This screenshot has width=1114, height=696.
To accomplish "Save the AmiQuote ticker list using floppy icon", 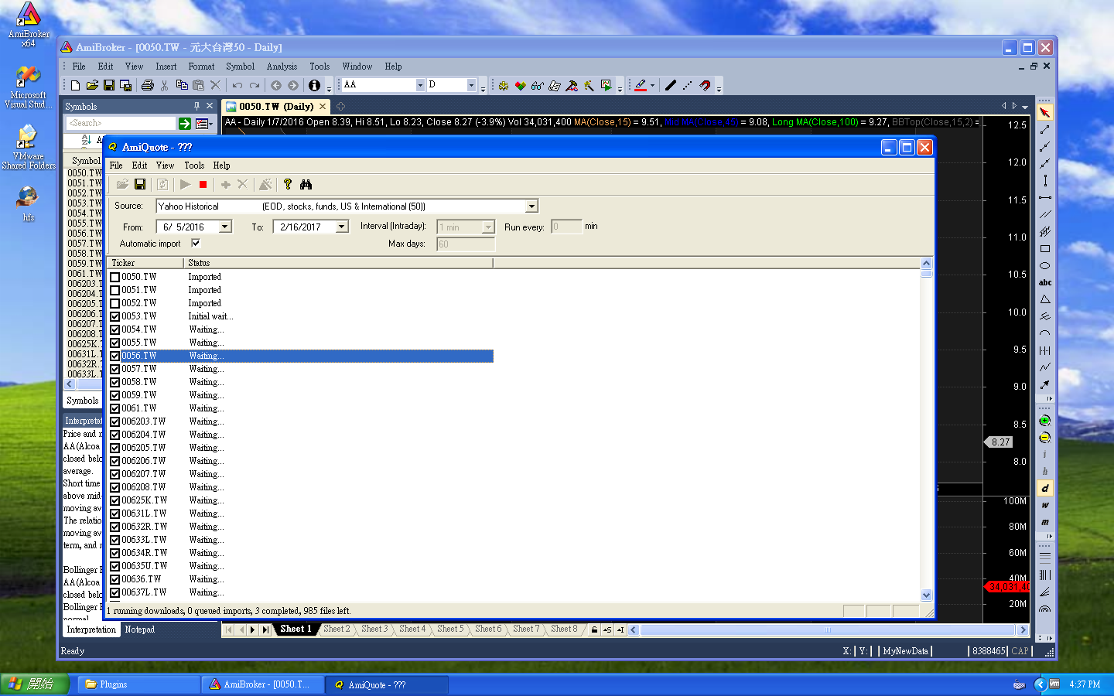I will click(140, 184).
